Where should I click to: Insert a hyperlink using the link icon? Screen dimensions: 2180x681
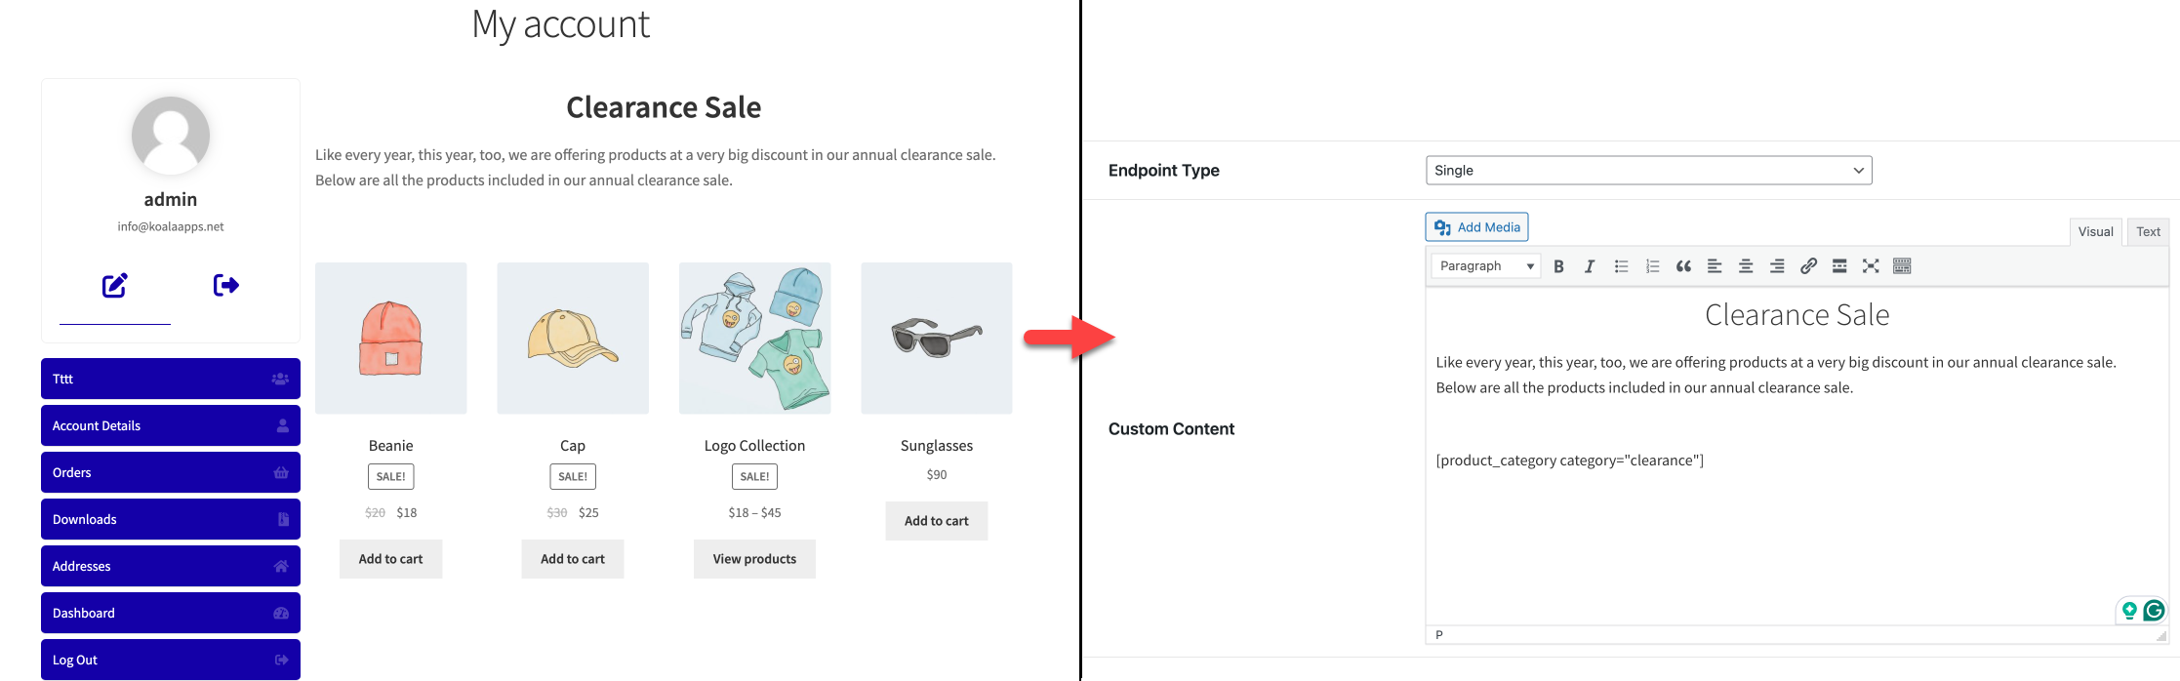click(x=1808, y=265)
